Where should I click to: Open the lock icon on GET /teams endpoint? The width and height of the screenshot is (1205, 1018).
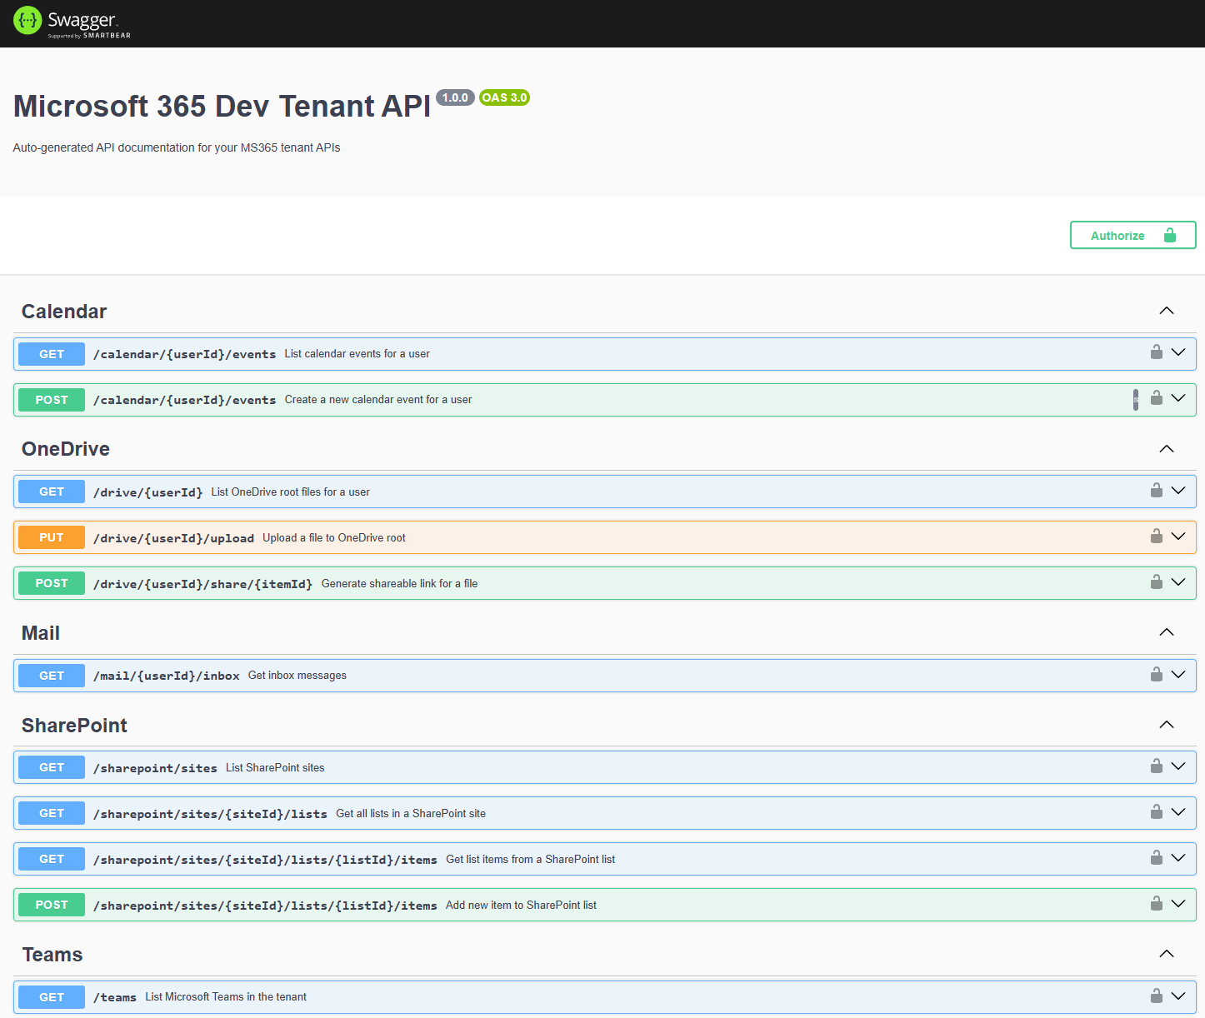tap(1157, 996)
